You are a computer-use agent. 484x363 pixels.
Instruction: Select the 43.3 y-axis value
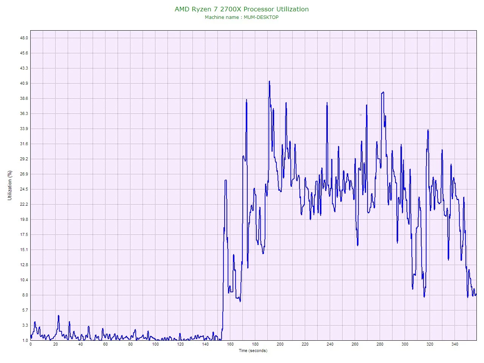[24, 68]
